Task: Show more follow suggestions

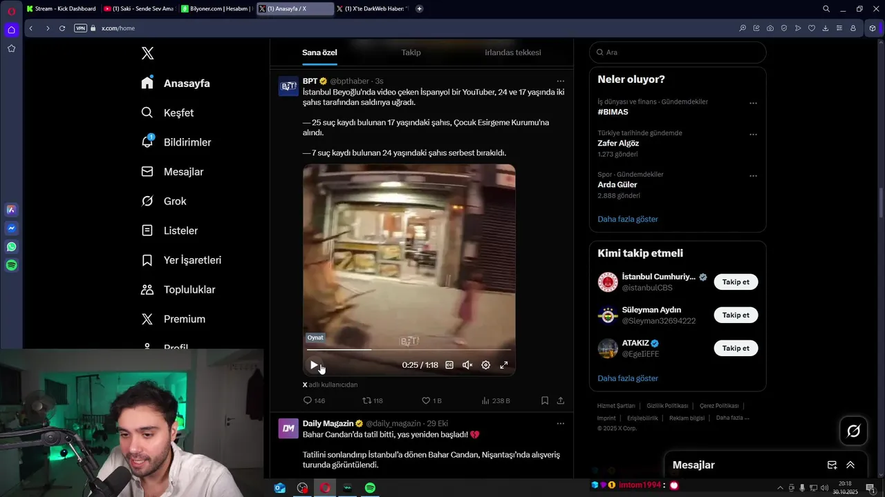Action: click(x=628, y=378)
